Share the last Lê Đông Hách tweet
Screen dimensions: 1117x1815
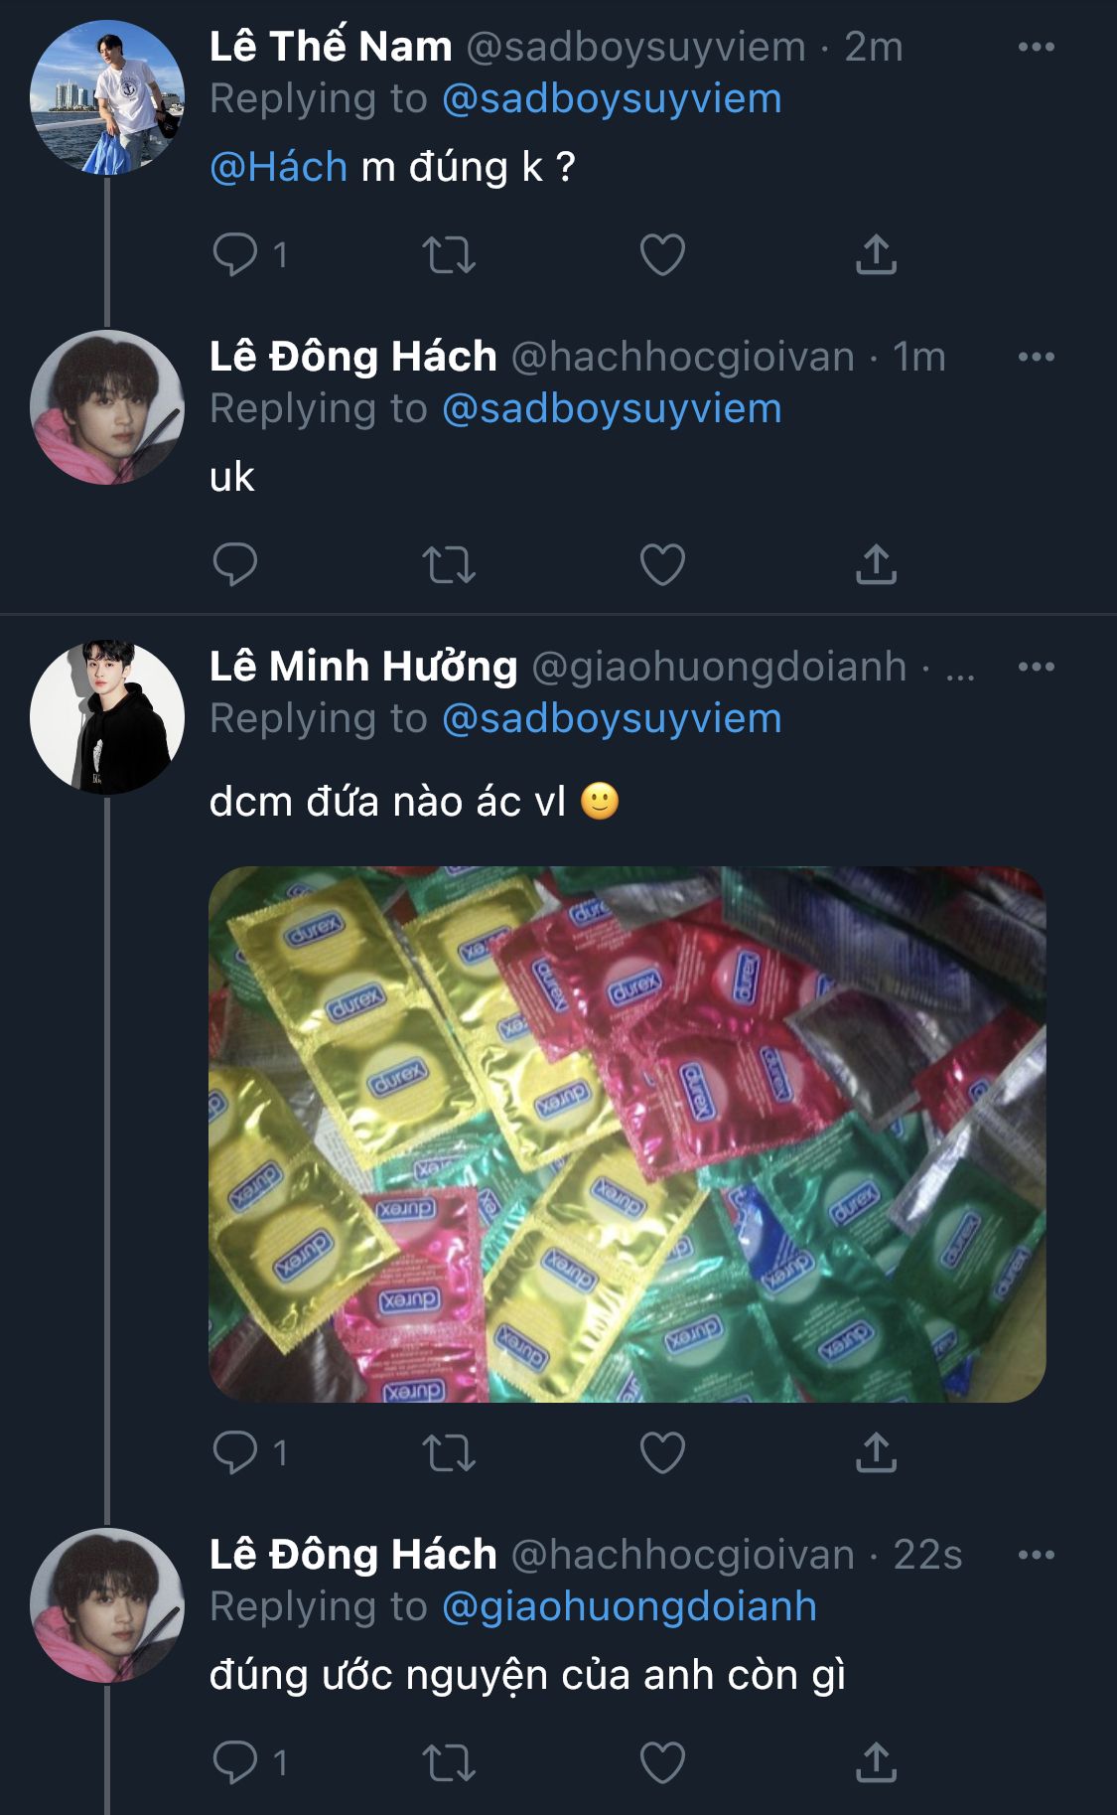tap(876, 1762)
